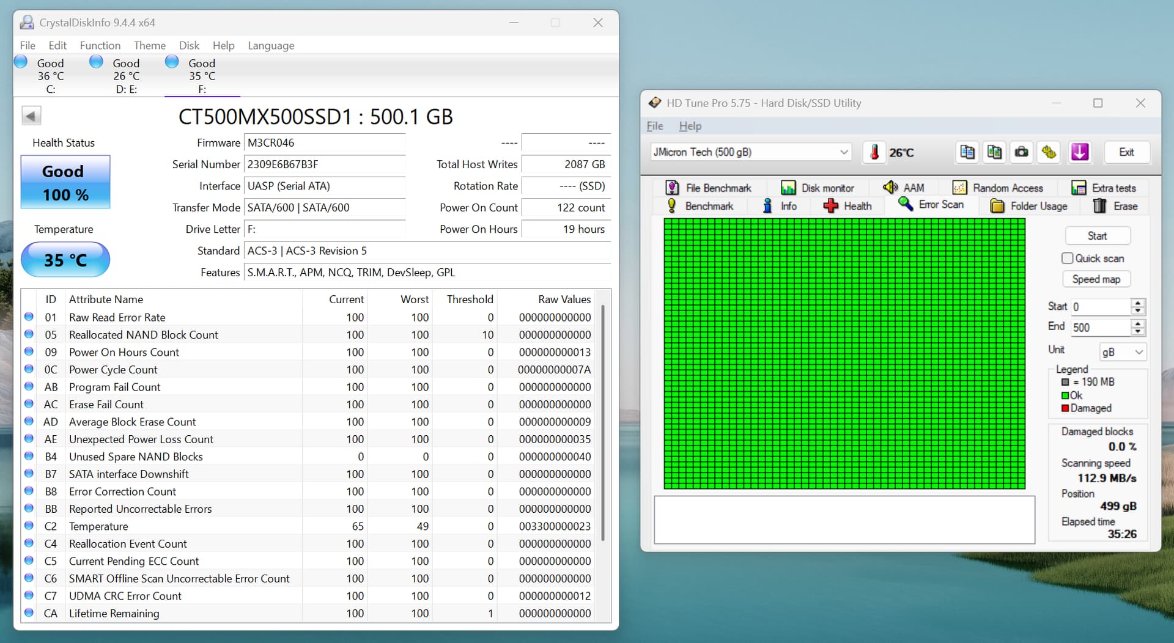Click the green error scan block grid

point(844,354)
